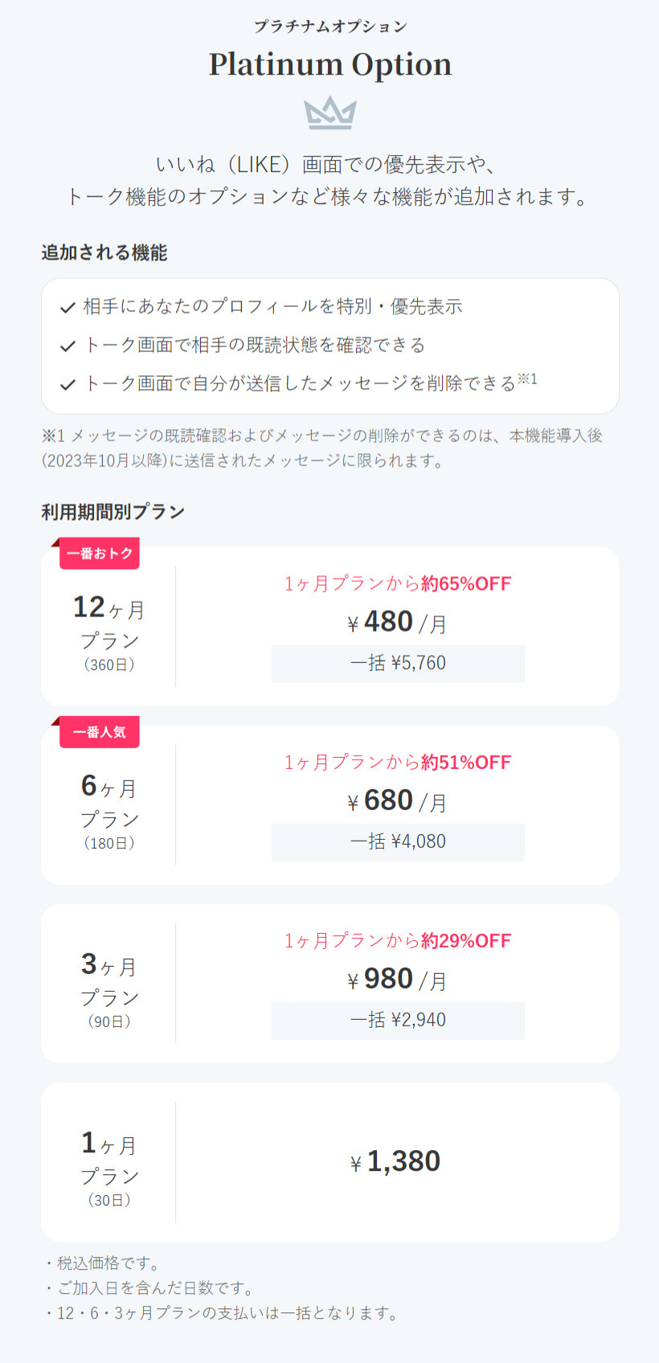Viewport: 659px width, 1363px height.
Task: Click the 約29%OFF discount text
Action: (x=466, y=941)
